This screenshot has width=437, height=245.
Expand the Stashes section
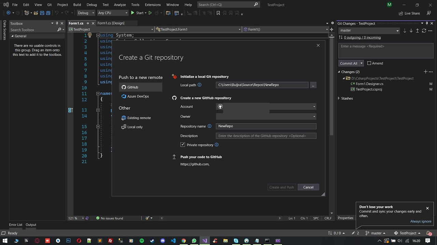[339, 98]
